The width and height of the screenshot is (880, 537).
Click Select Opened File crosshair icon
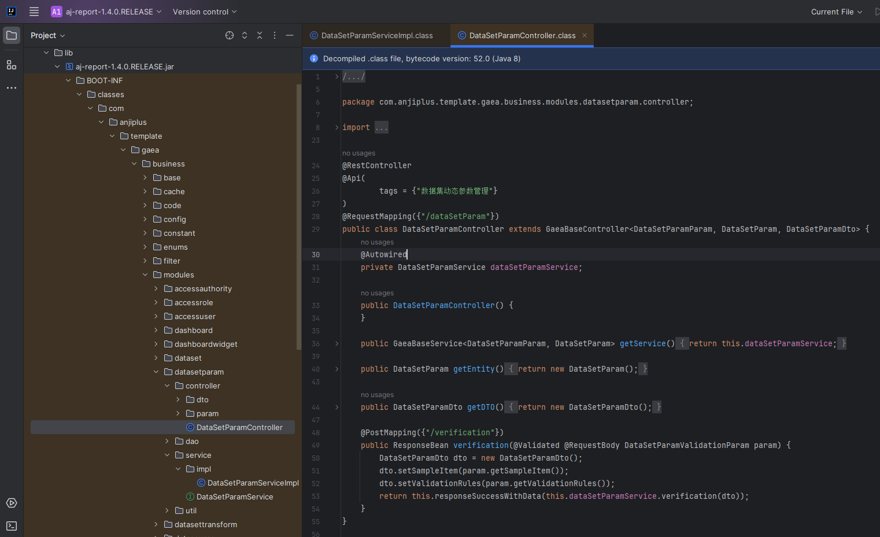pos(230,35)
